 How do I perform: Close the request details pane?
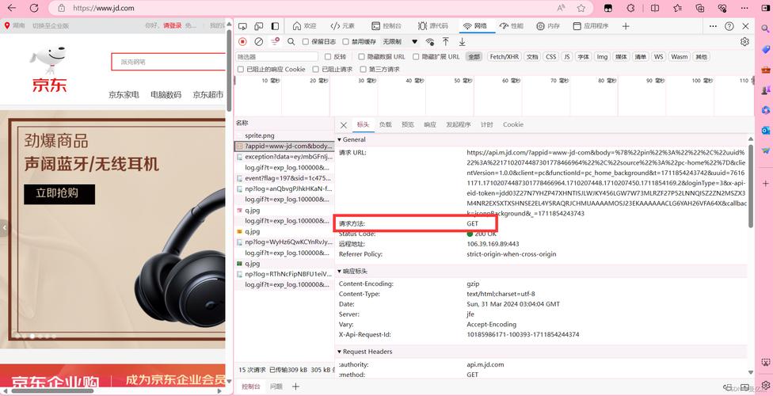[344, 125]
